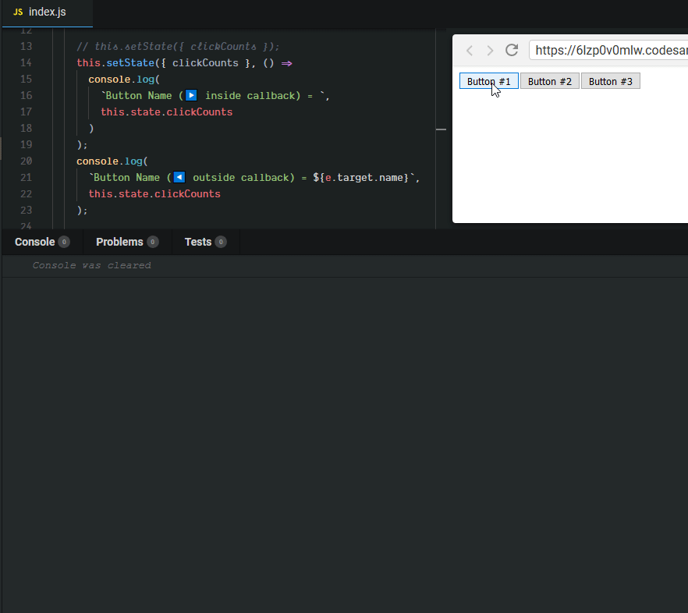
Task: Go back in the preview browser
Action: pyautogui.click(x=469, y=51)
